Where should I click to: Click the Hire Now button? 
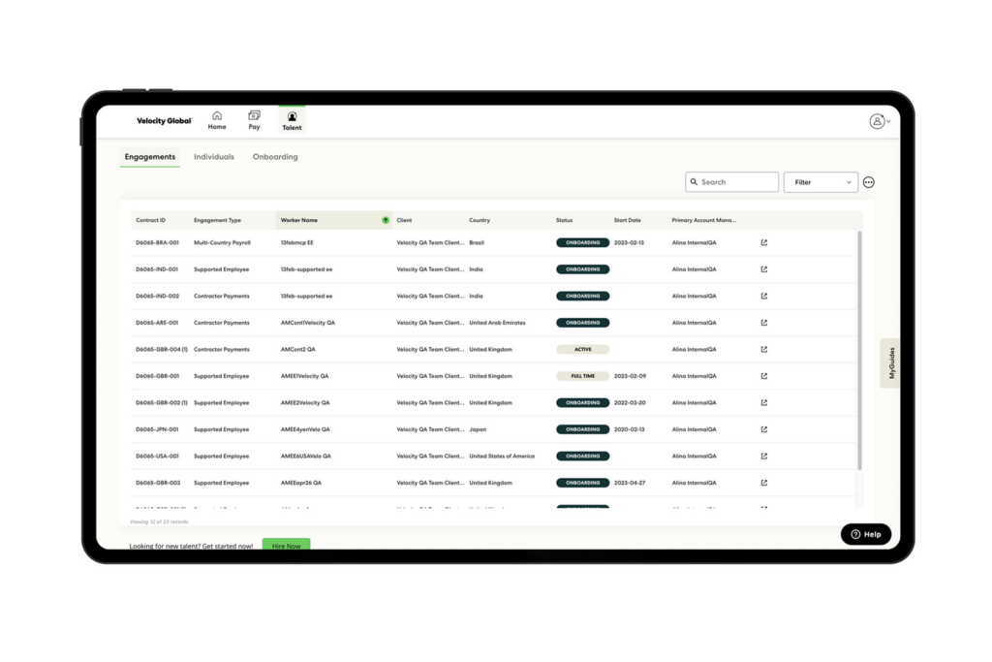click(286, 545)
